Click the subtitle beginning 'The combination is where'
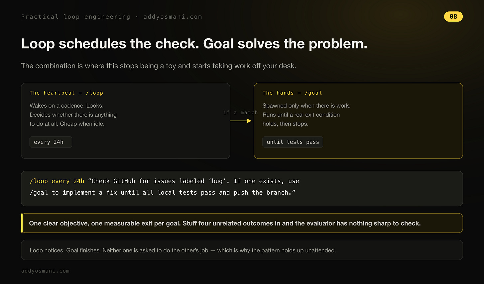Viewport: 484px width, 284px height. [x=159, y=66]
